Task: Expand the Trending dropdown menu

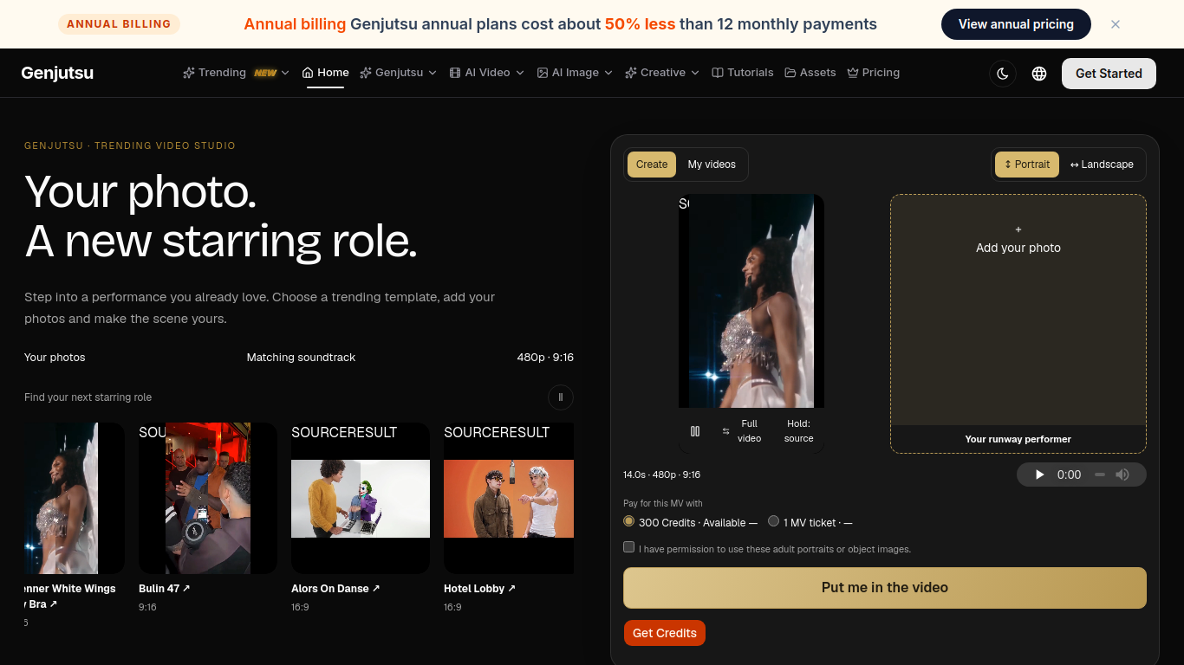Action: 236,73
